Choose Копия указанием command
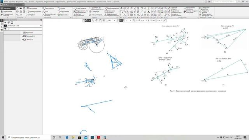 pos(79,15)
